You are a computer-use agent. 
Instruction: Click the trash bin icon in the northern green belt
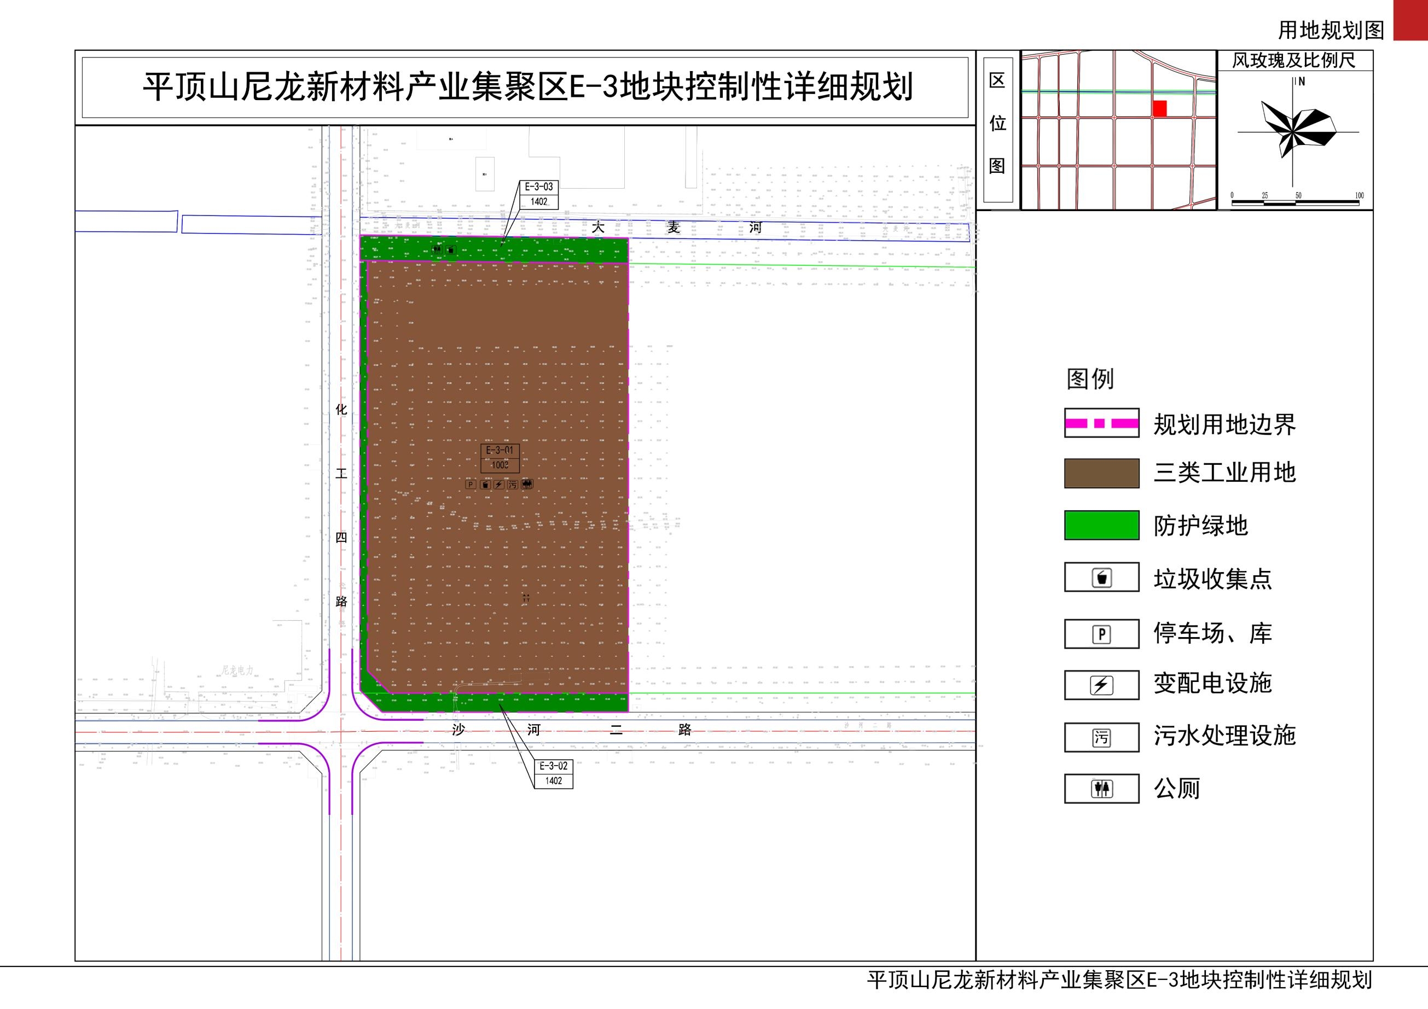click(x=451, y=250)
